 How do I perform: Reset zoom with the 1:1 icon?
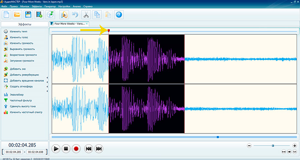point(295,152)
